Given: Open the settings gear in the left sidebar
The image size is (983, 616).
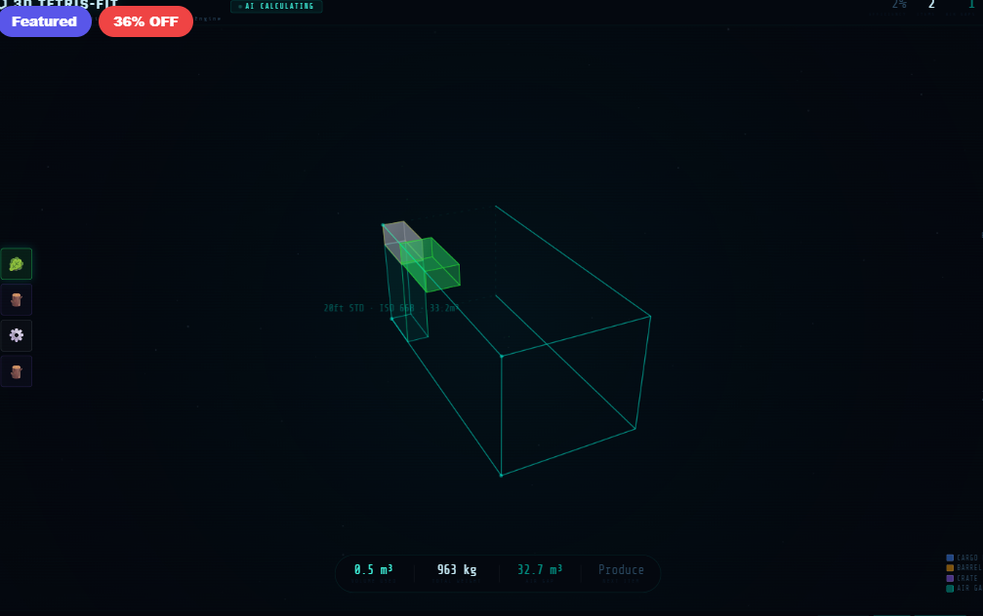Looking at the screenshot, I should [16, 335].
